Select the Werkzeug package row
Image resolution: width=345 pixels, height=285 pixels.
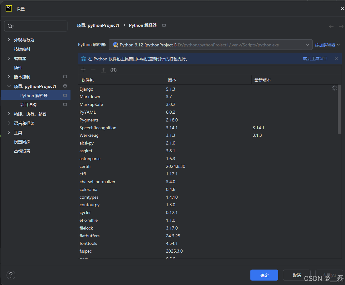tap(208, 135)
